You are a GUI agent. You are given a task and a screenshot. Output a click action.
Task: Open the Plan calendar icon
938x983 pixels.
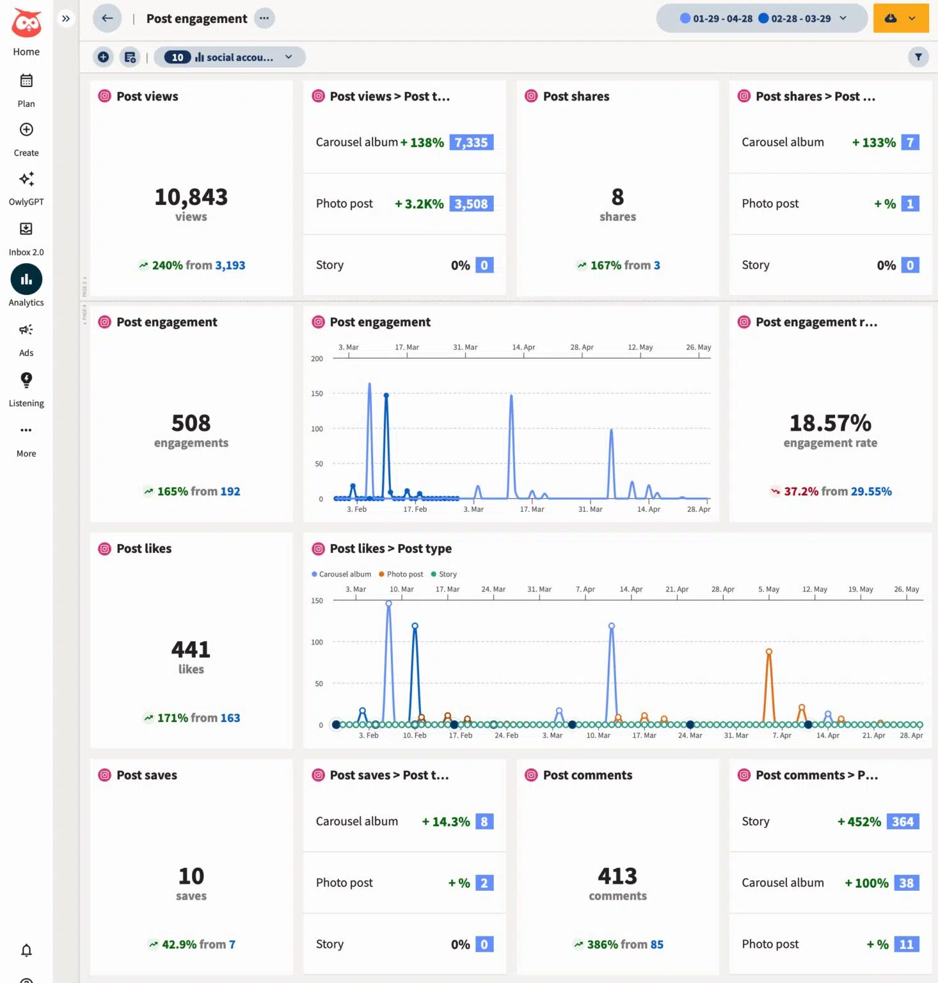coord(26,81)
